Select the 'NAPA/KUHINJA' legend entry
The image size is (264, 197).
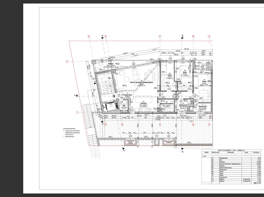click(69, 137)
